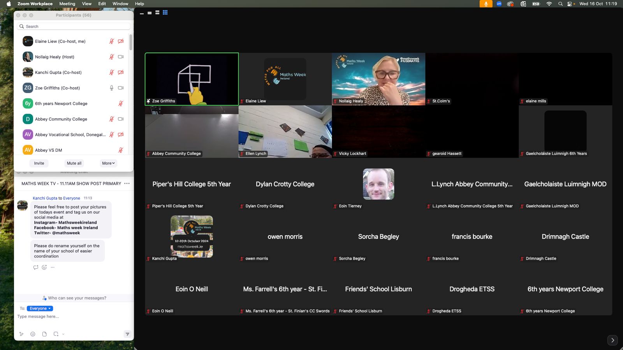Image resolution: width=623 pixels, height=350 pixels.
Task: Click 'Who can see your messages?' link
Action: 74,298
